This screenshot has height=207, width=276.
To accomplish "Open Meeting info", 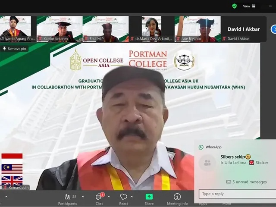I will (177, 198).
